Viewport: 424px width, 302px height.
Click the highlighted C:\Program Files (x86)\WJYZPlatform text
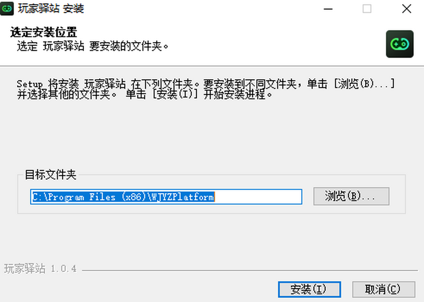tap(123, 197)
